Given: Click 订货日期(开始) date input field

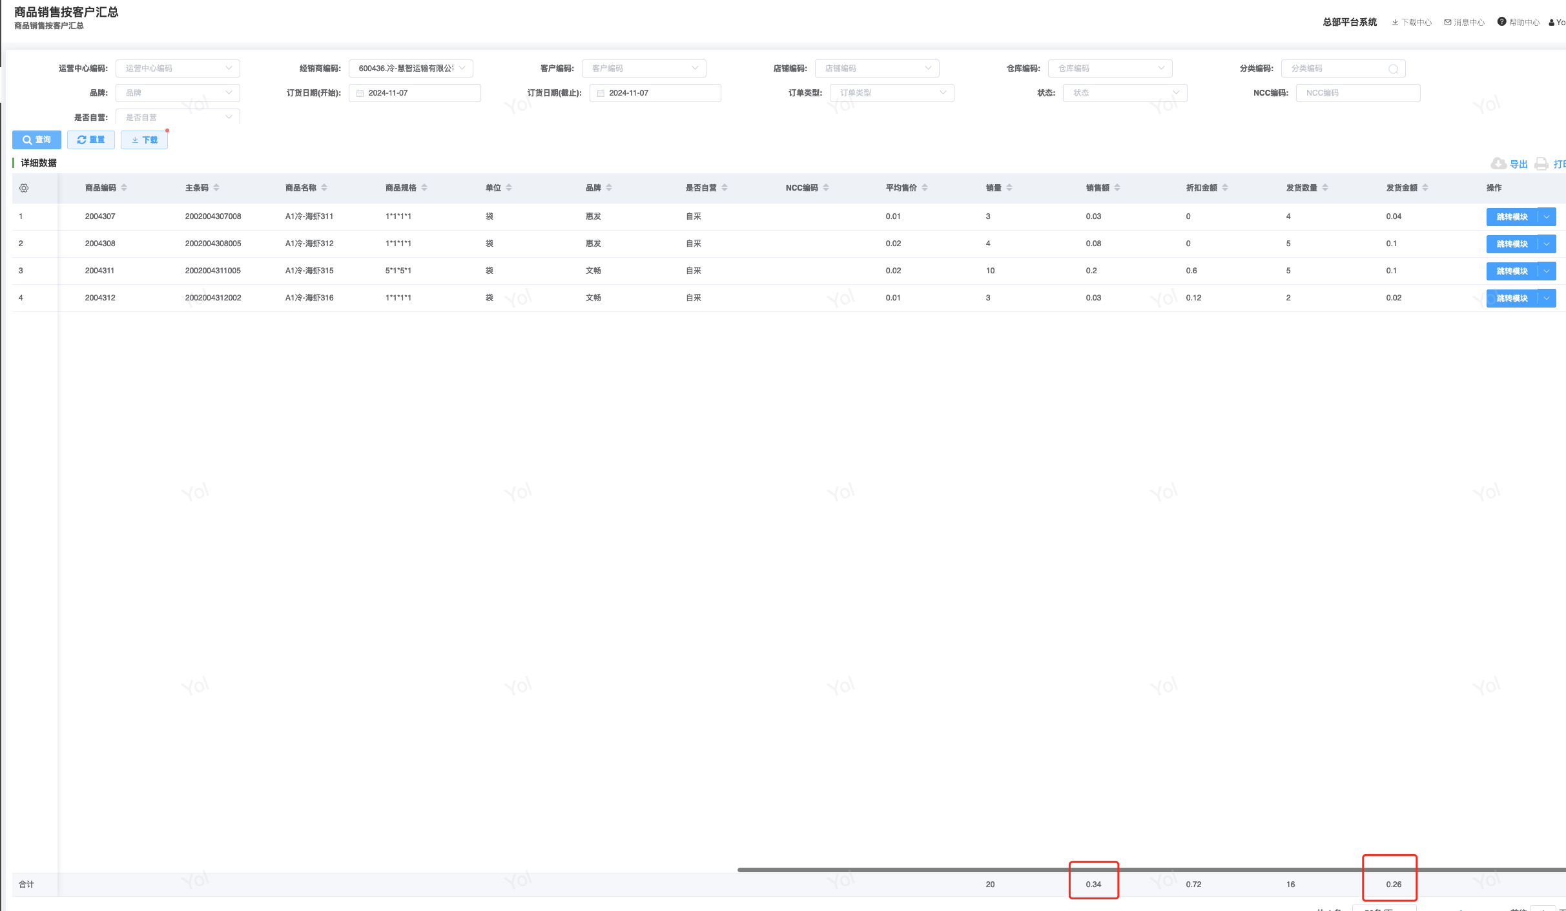Looking at the screenshot, I should [x=415, y=93].
